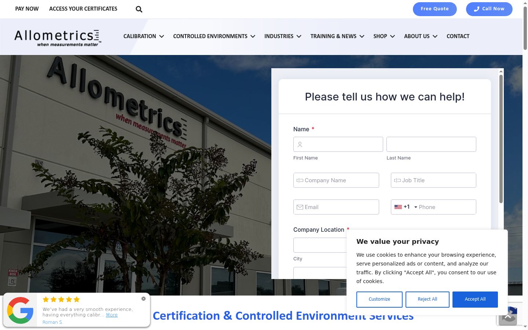528x330 pixels.
Task: Click the Free Quote button
Action: (435, 9)
